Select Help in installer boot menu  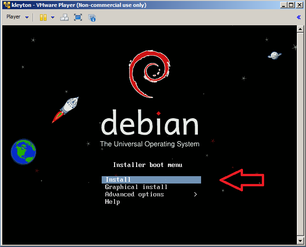(112, 202)
